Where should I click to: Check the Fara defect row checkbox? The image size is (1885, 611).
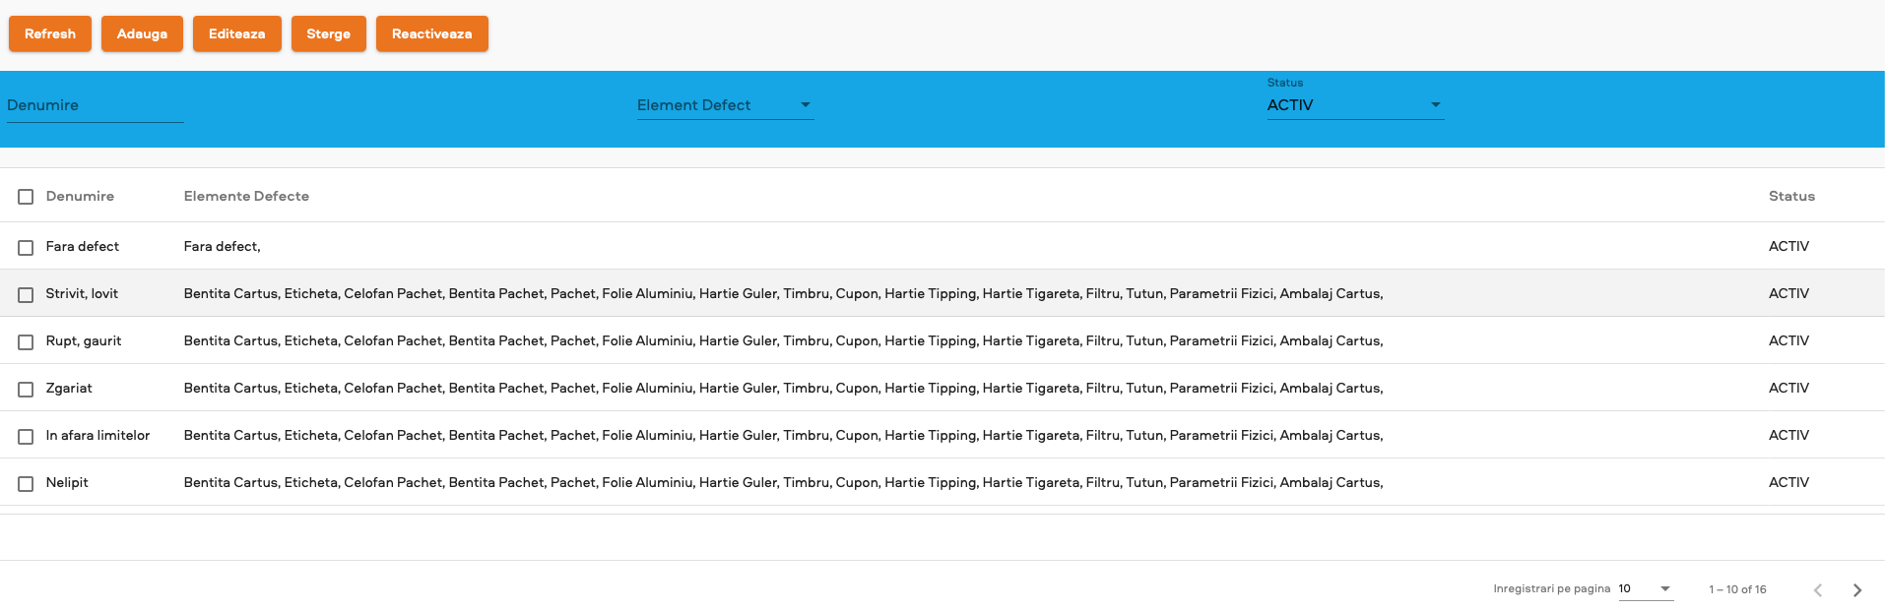(26, 248)
